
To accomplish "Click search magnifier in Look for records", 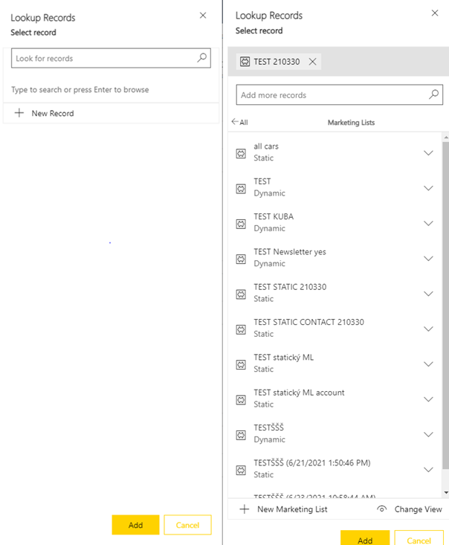I will coord(201,58).
